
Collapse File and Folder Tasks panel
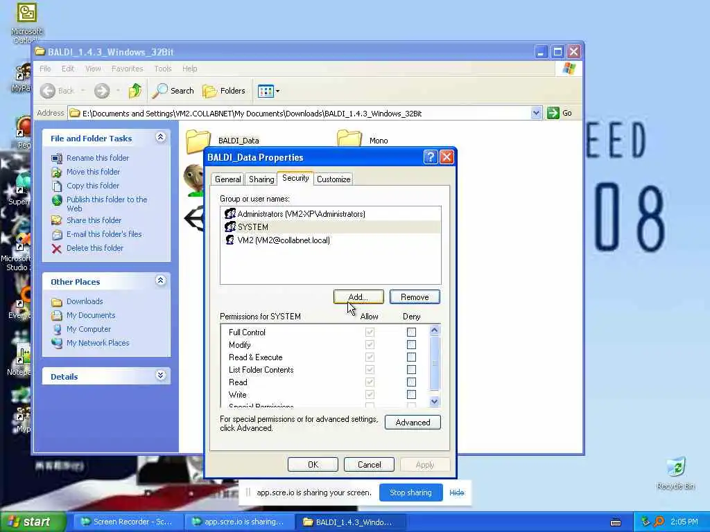160,137
